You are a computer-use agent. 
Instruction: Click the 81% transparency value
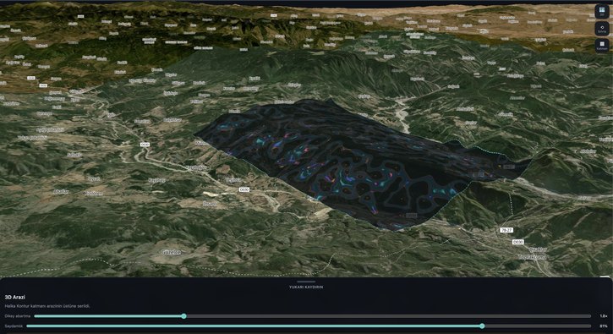pos(604,326)
